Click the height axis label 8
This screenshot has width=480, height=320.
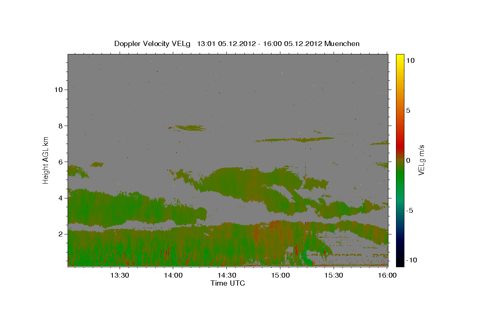coord(61,126)
